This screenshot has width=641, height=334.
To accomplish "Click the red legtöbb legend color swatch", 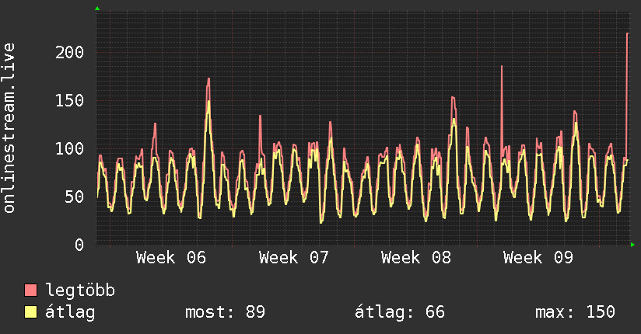I will point(31,291).
